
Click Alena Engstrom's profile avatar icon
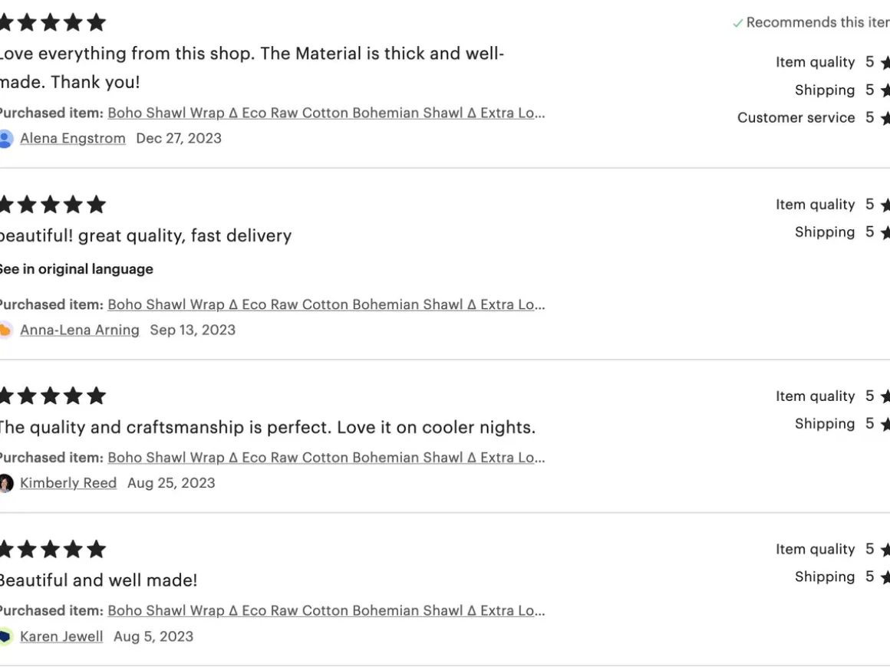5,139
